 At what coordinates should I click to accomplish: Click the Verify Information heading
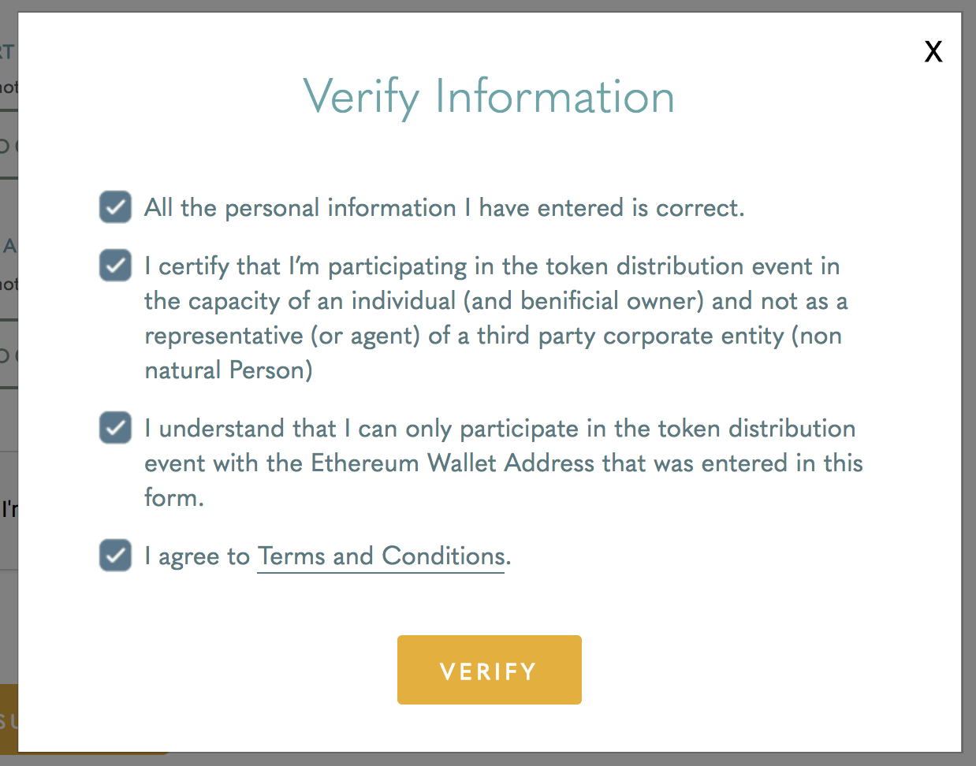click(x=489, y=97)
